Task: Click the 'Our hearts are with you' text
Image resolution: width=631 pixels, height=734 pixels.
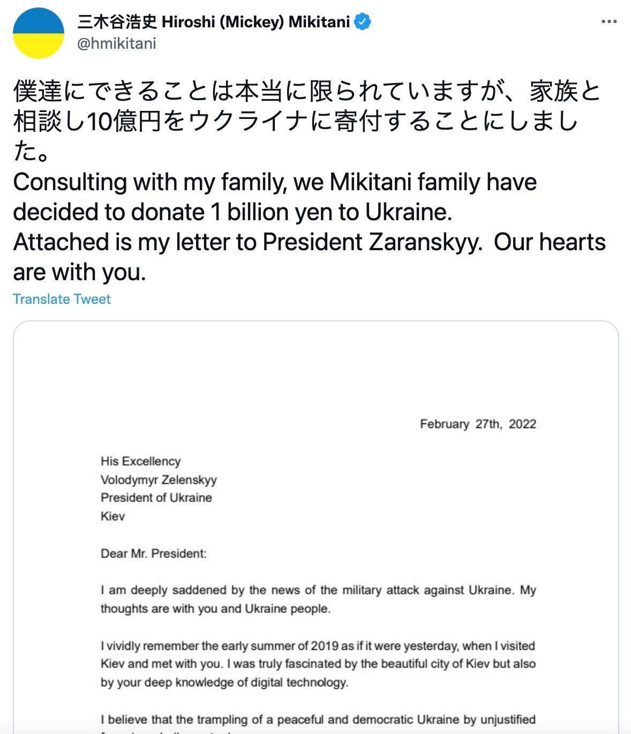Action: pyautogui.click(x=549, y=242)
